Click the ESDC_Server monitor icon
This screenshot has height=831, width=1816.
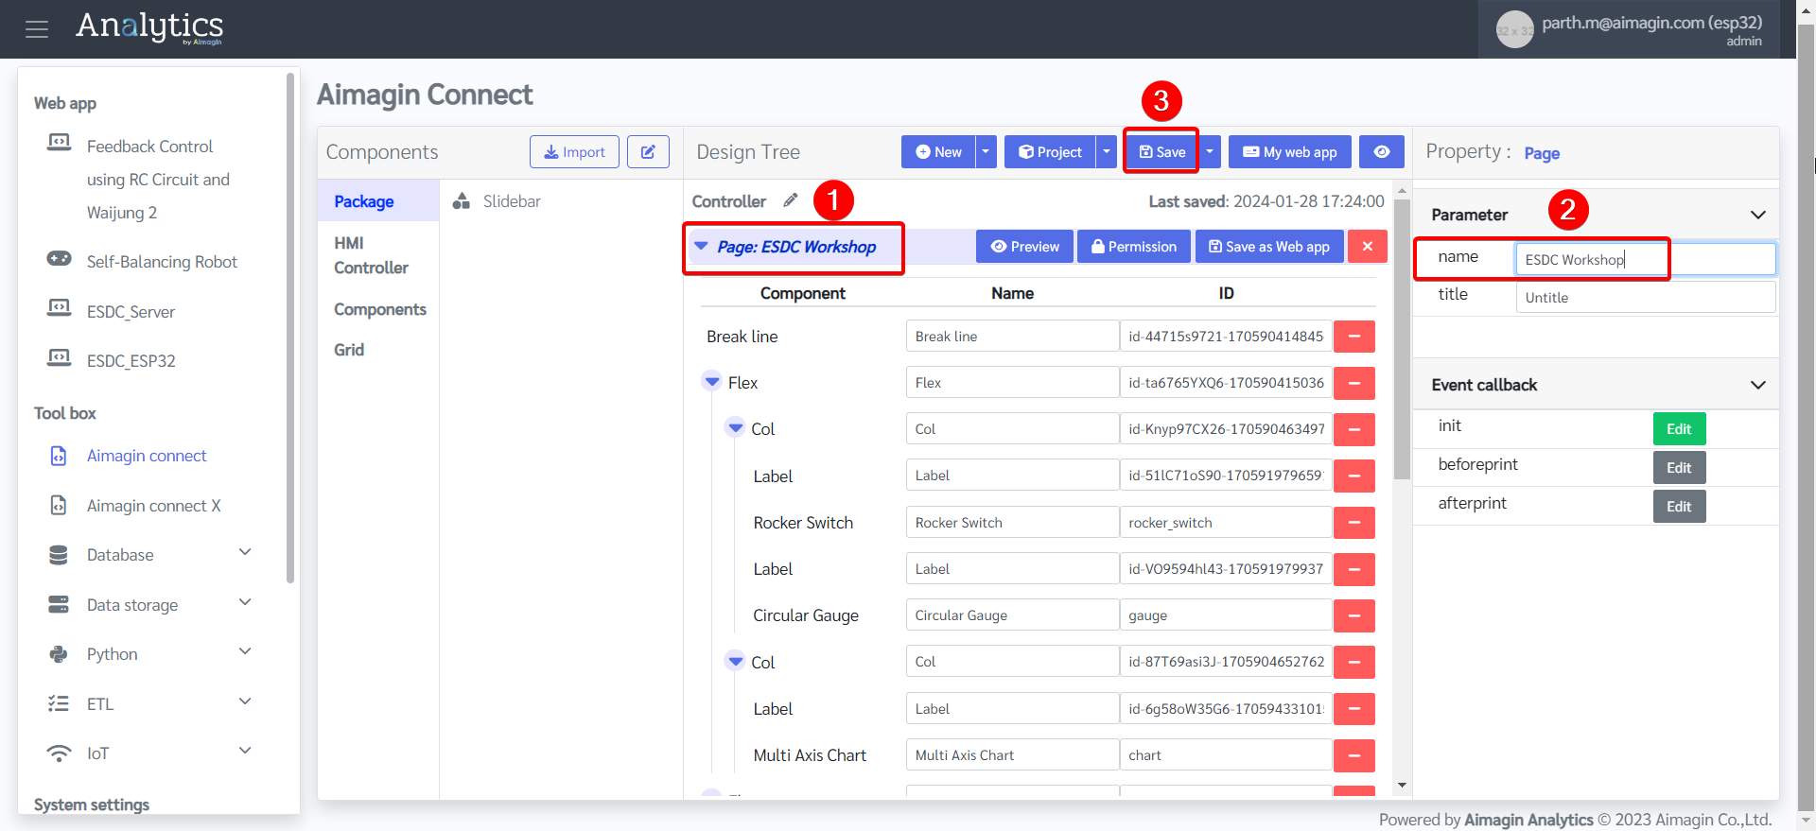tap(59, 308)
